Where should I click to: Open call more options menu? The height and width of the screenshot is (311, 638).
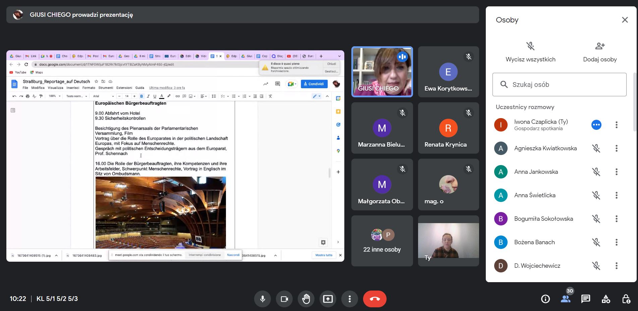(350, 299)
